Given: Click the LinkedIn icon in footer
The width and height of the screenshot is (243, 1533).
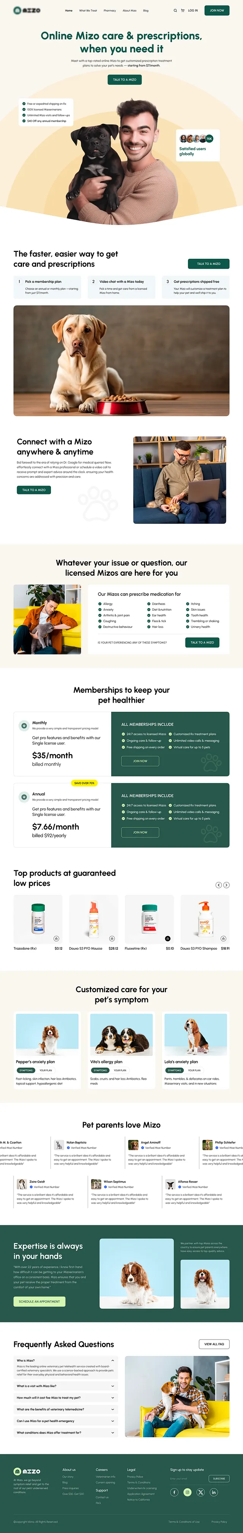Looking at the screenshot, I should click(x=214, y=1492).
